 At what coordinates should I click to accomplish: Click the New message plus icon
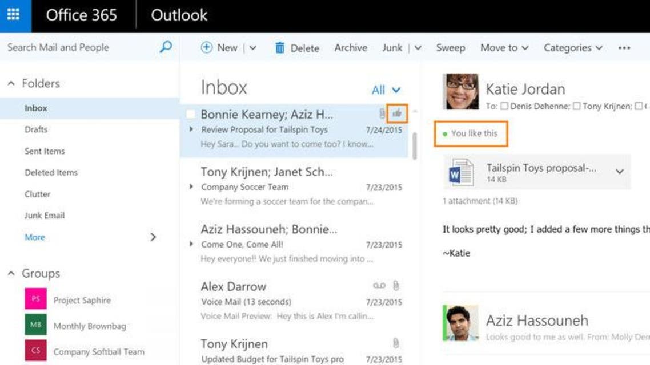click(x=206, y=47)
